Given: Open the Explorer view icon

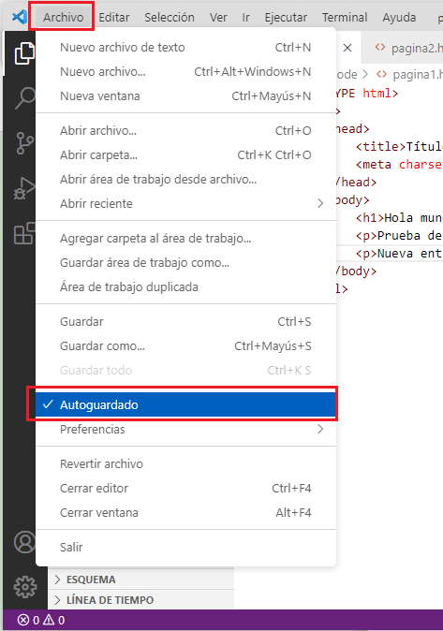Looking at the screenshot, I should 24,52.
